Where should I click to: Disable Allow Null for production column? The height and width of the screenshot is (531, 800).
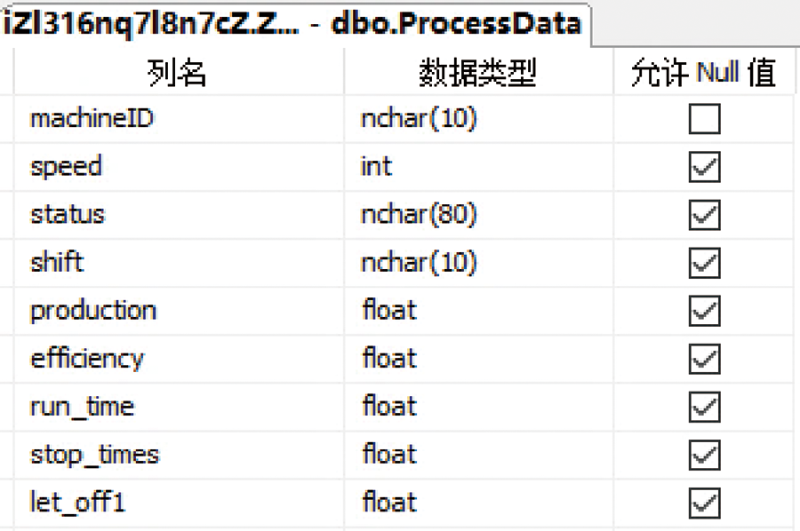click(x=704, y=311)
